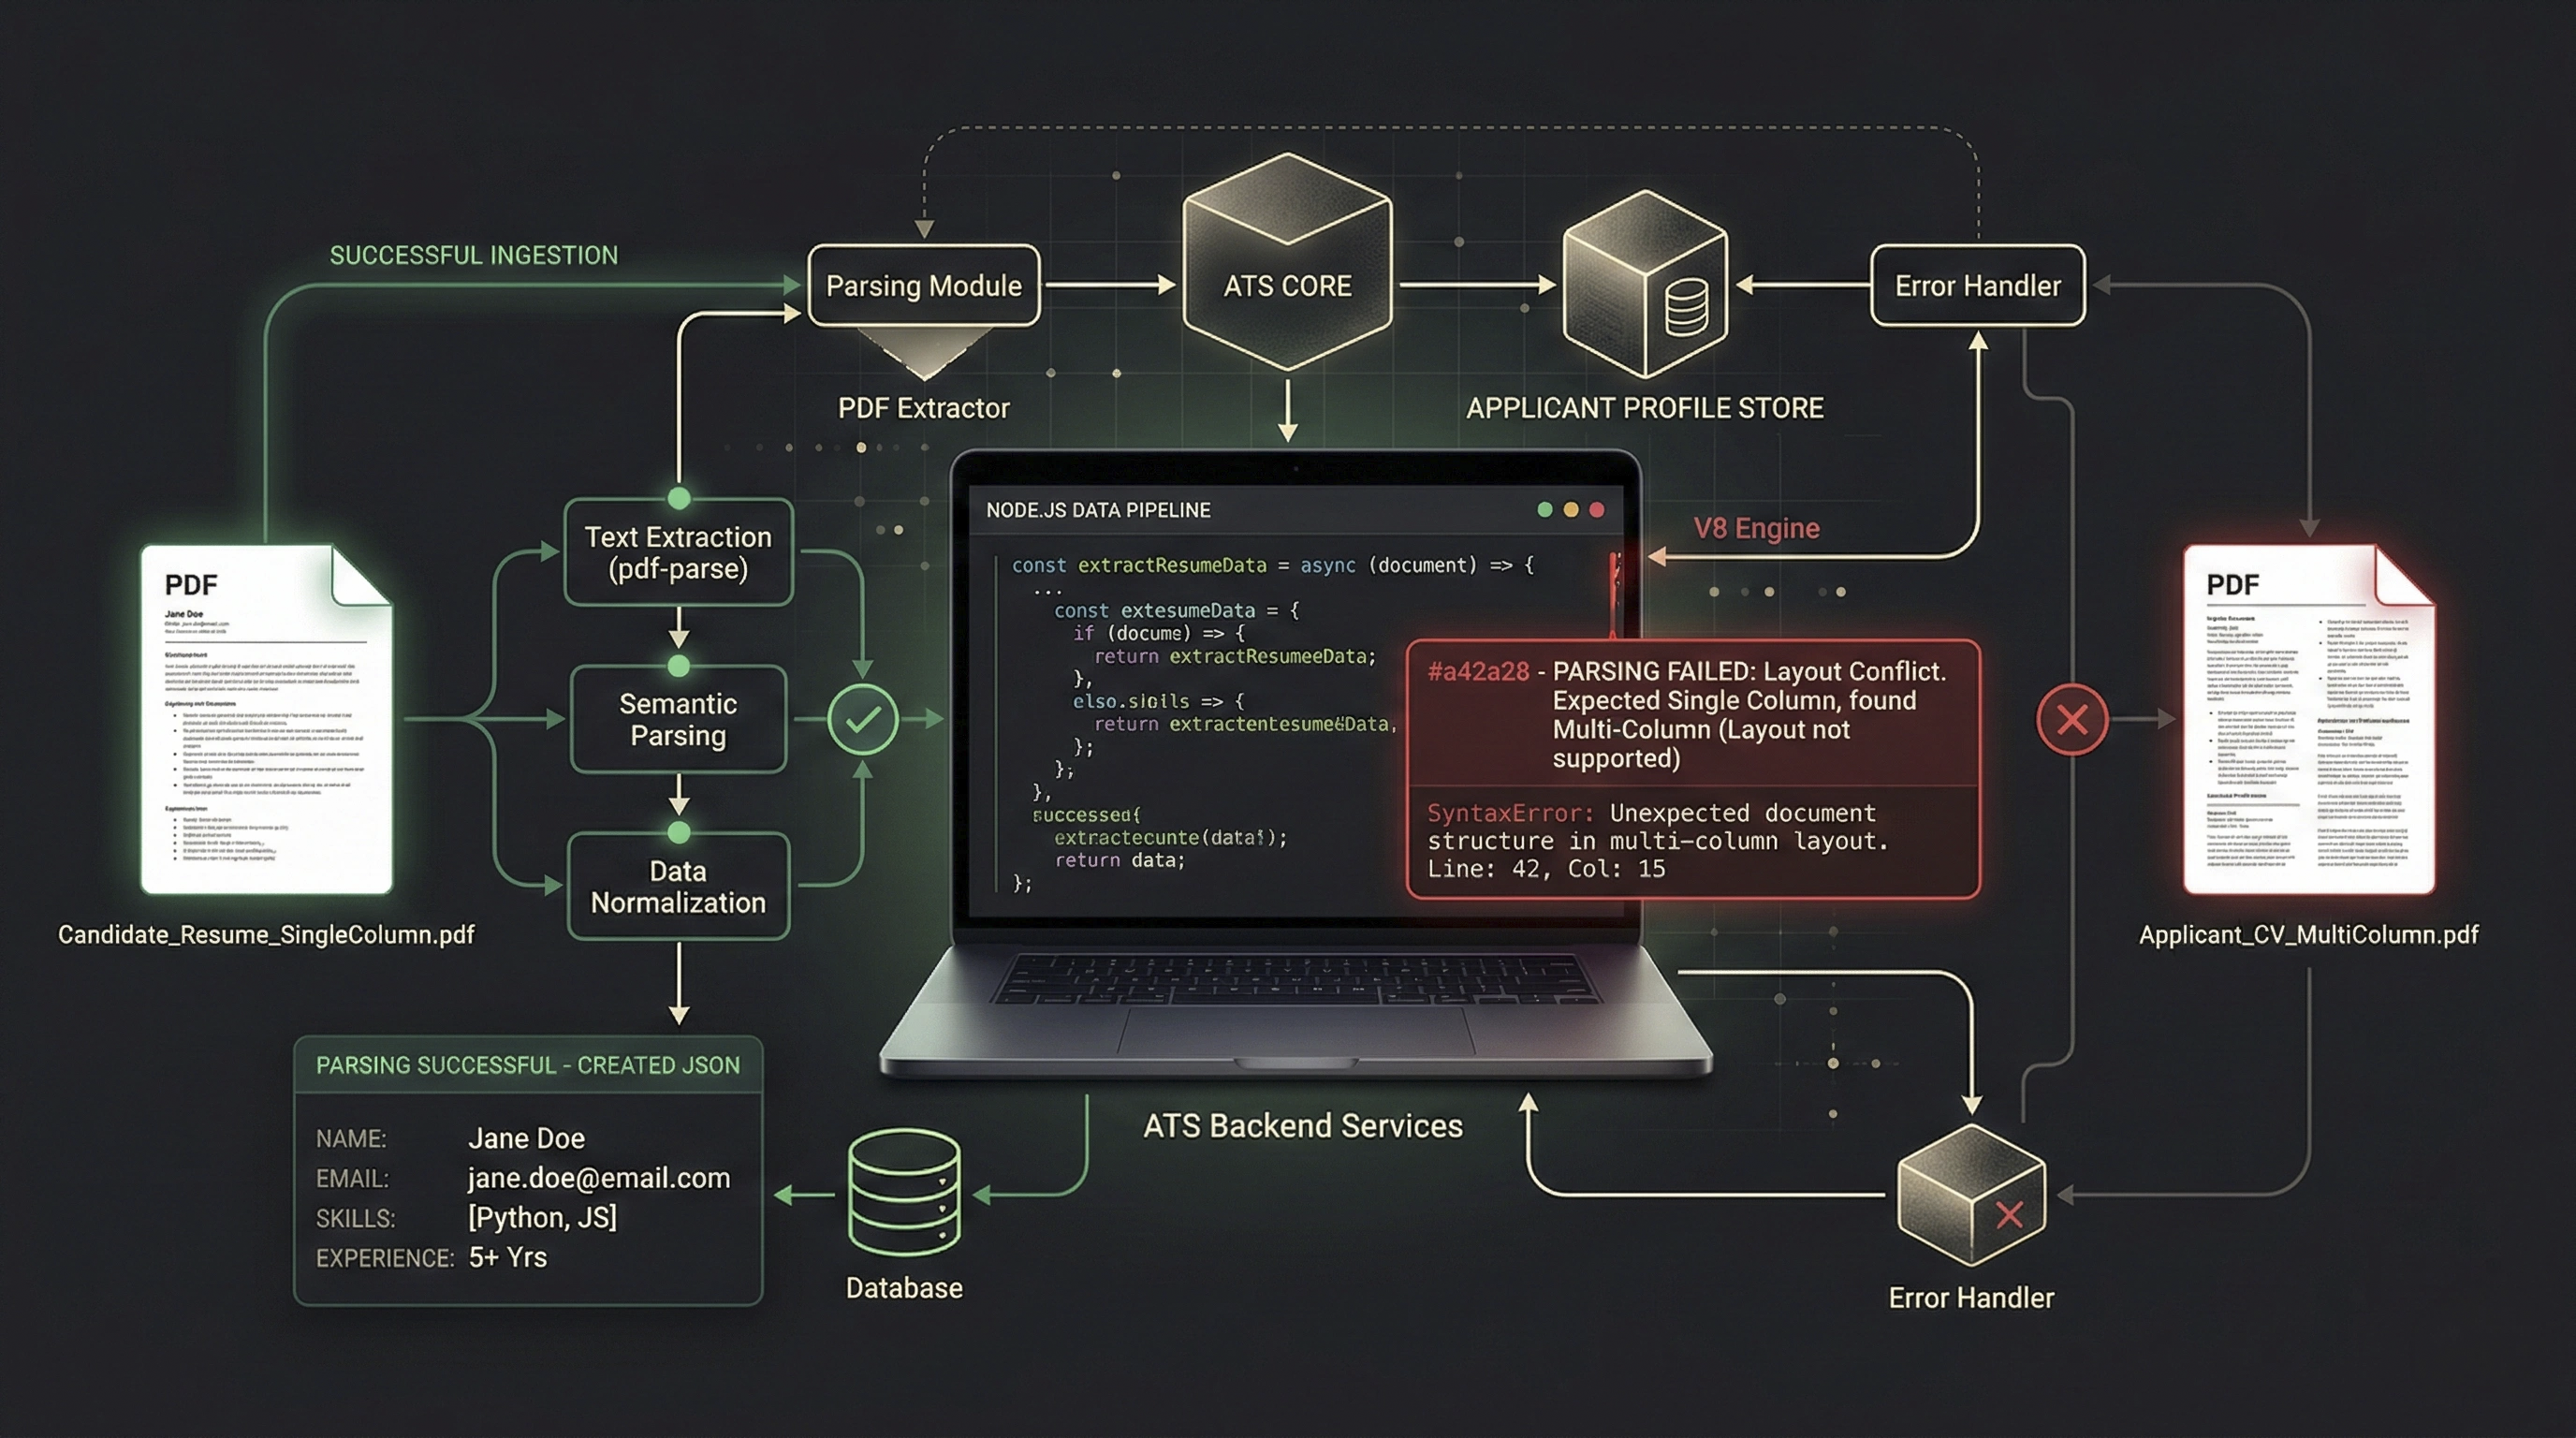Click the jane.doe@email.com field in the JSON panel
Image resolution: width=2576 pixels, height=1438 pixels.
598,1178
